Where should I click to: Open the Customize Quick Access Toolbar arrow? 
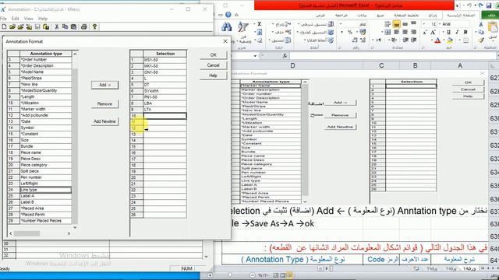pos(458,5)
